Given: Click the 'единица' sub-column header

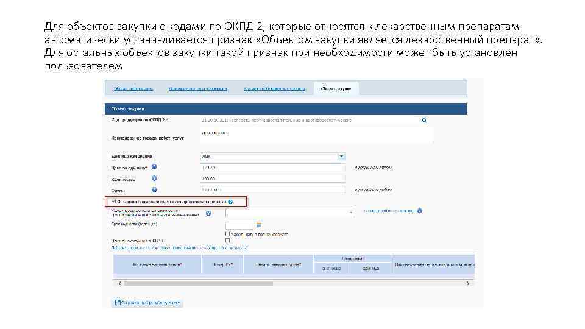Looking at the screenshot, I should 371,268.
